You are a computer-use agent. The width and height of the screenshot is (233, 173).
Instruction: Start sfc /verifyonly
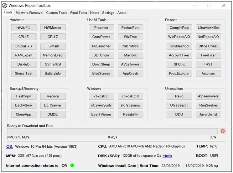(101, 105)
